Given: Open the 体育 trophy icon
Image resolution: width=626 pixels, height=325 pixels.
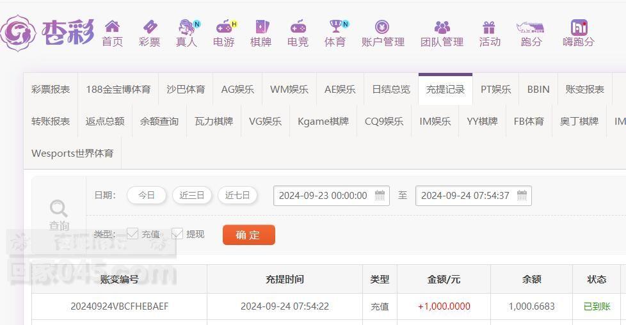Looking at the screenshot, I should pyautogui.click(x=337, y=26).
